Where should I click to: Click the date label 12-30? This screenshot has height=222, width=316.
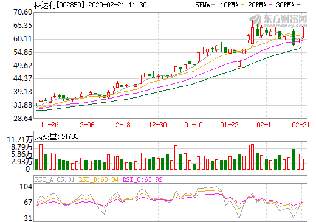pyautogui.click(x=158, y=125)
